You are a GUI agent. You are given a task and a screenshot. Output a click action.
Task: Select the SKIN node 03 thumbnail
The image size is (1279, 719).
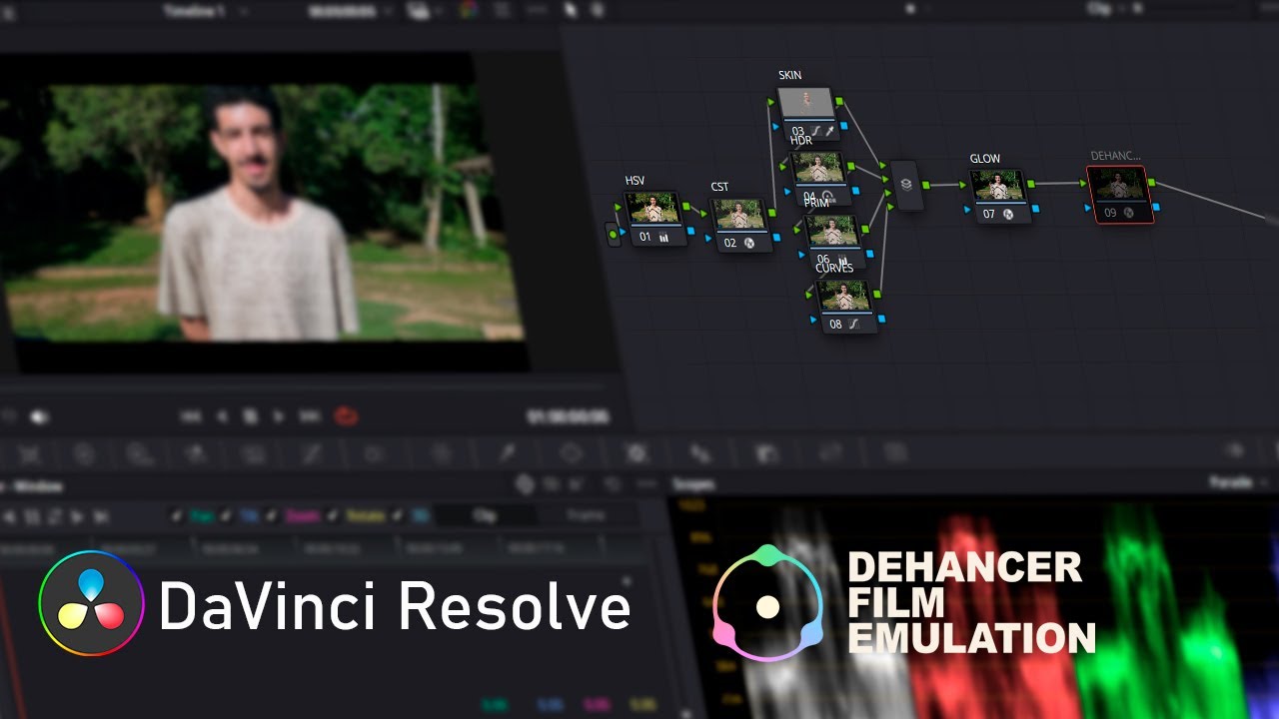pos(805,102)
